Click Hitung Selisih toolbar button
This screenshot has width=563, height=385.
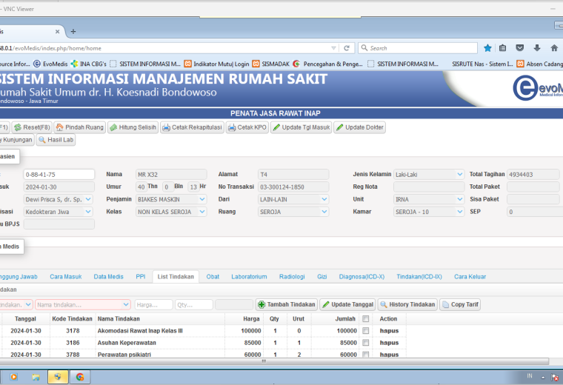pos(133,127)
